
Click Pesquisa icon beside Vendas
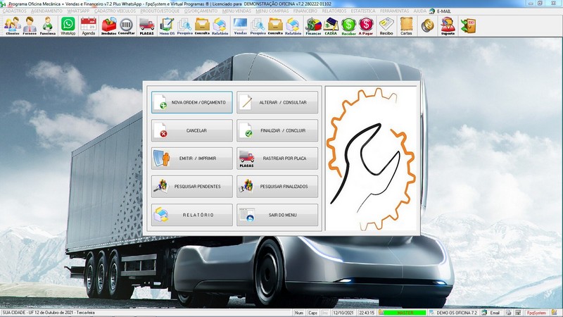tap(258, 26)
